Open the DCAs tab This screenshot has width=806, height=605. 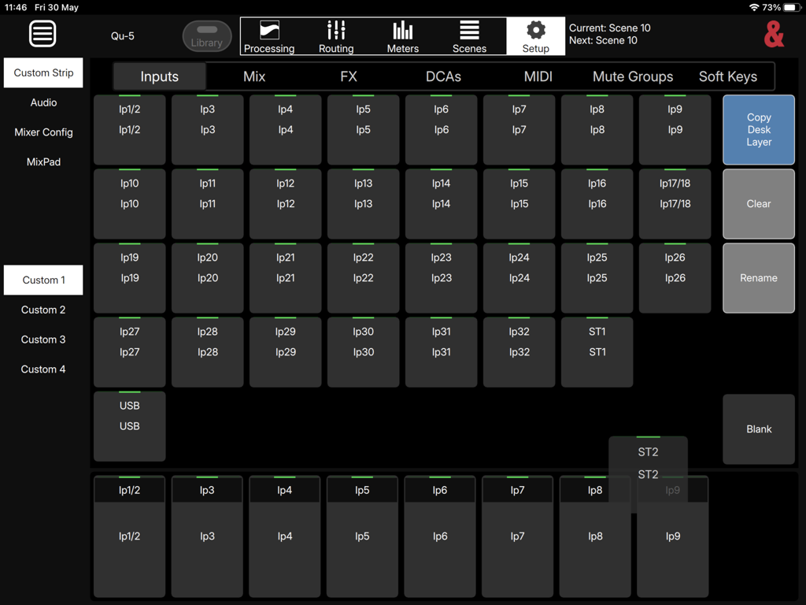point(443,76)
